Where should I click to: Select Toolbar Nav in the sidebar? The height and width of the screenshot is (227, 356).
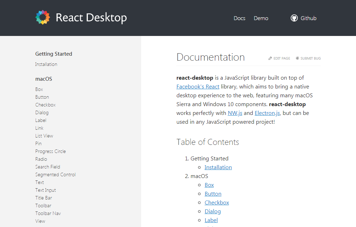48,213
